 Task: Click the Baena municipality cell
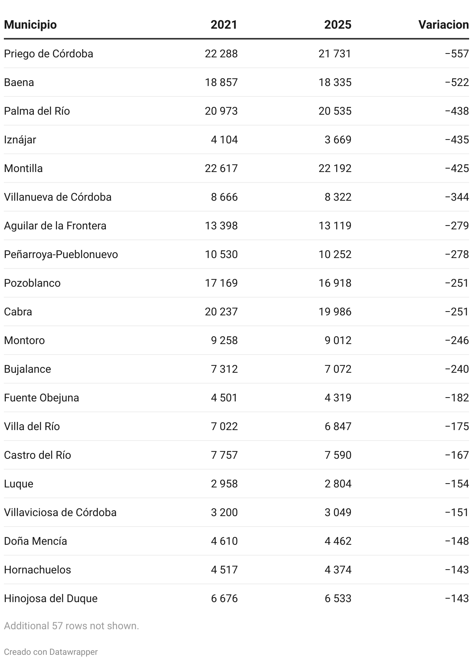19,82
